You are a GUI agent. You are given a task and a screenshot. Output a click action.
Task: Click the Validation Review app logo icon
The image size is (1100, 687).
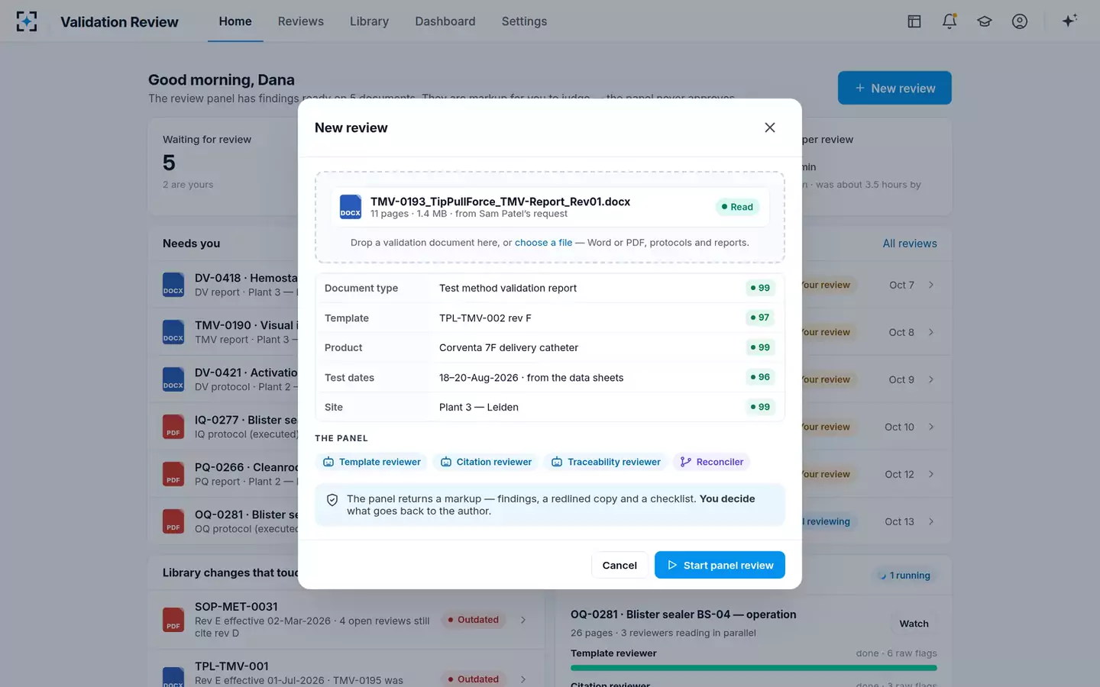(x=27, y=21)
